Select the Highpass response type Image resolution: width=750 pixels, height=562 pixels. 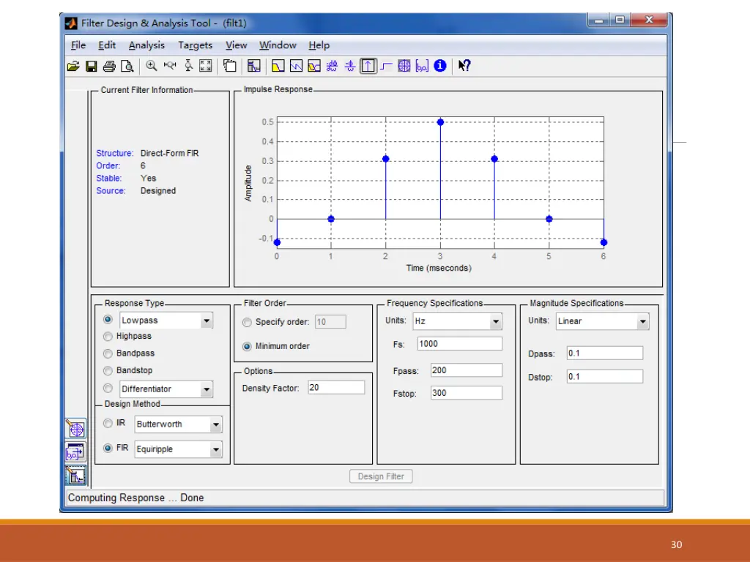(108, 337)
